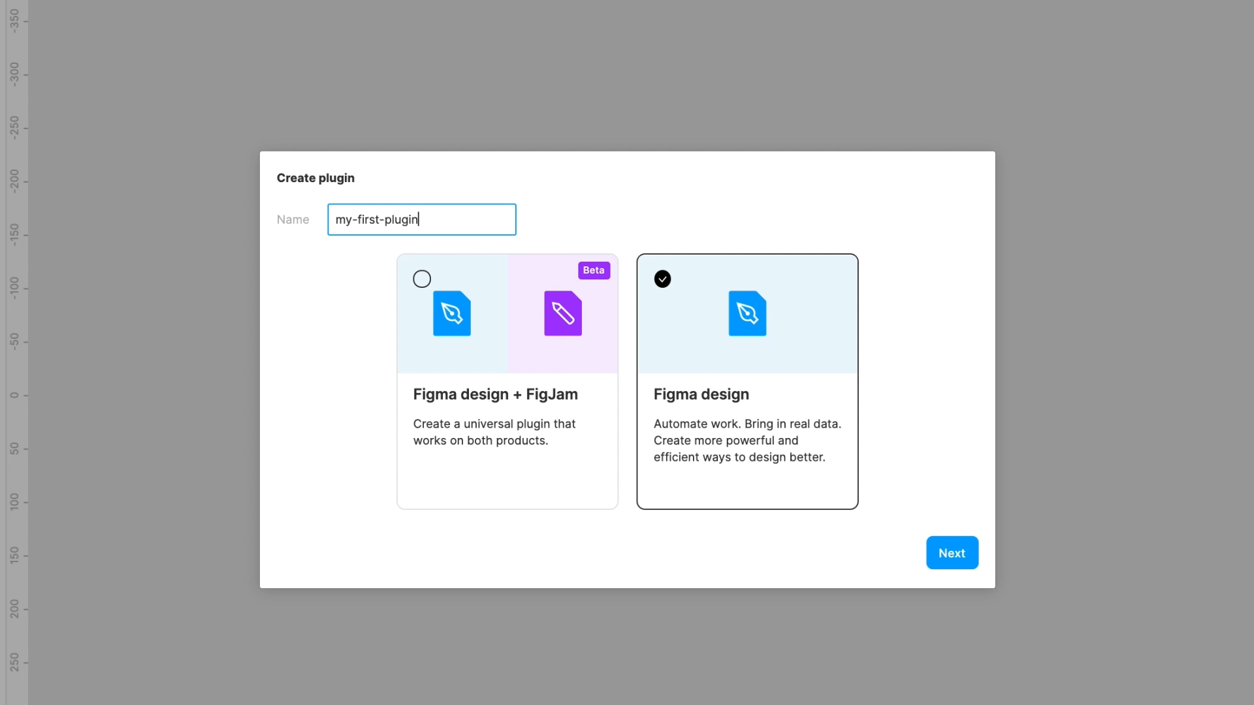
Task: Click the "Create plugin" dialog heading
Action: tap(315, 178)
